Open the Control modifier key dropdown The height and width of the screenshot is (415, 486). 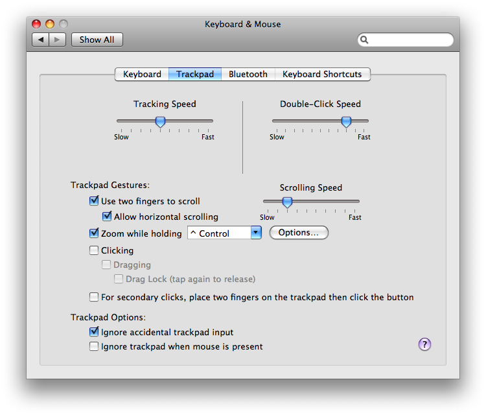point(224,233)
